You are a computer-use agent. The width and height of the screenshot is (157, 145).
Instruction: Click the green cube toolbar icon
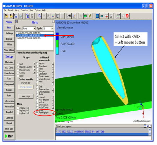tap(86, 16)
